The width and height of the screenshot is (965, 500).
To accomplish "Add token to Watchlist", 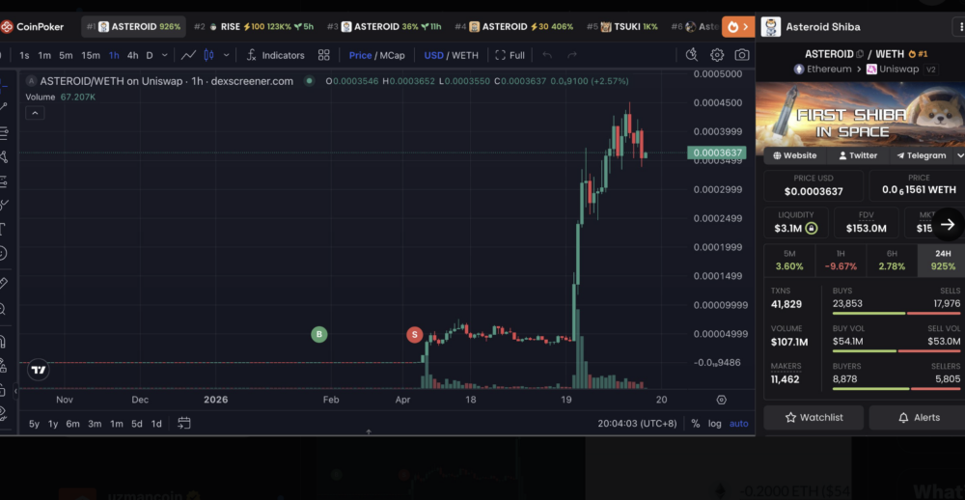I will [813, 417].
